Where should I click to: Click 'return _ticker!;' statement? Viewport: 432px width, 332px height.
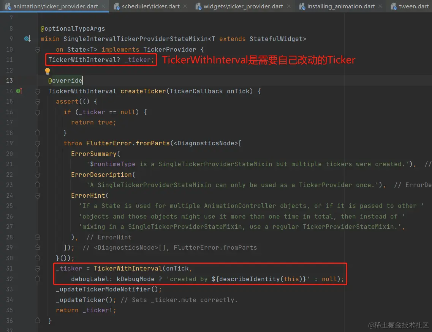(86, 310)
